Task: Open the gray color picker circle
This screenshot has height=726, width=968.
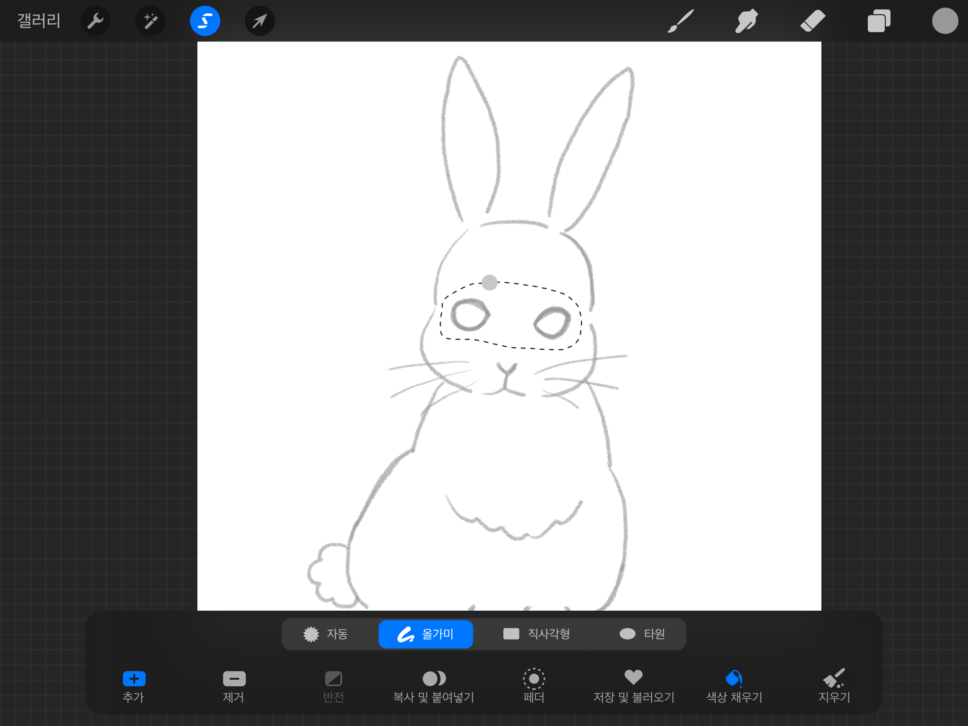Action: click(944, 21)
